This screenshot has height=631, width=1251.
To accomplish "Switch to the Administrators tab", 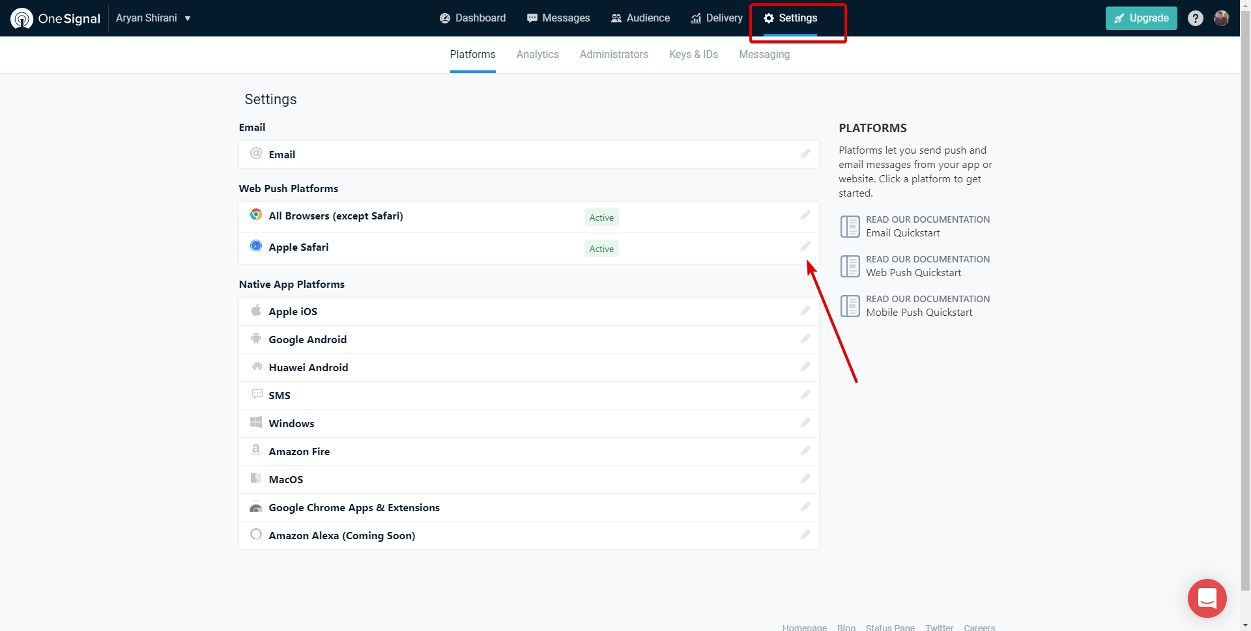I will click(614, 55).
